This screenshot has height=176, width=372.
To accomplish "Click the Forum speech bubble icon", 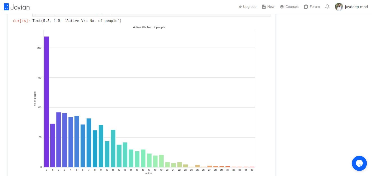I will [x=306, y=7].
